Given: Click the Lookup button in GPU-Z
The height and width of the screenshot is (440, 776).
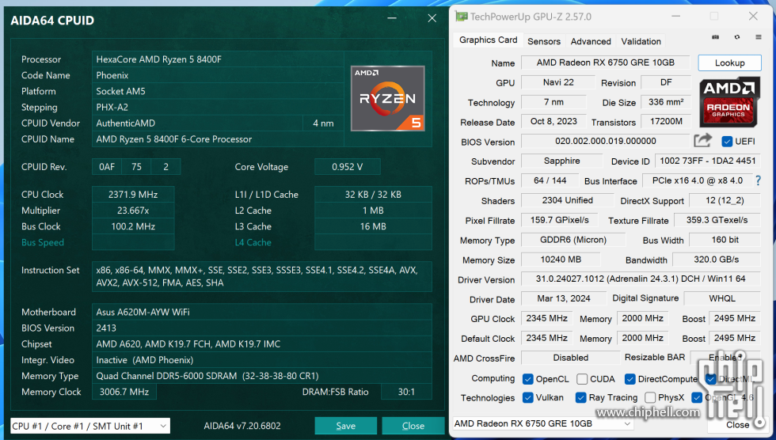Looking at the screenshot, I should tap(729, 63).
